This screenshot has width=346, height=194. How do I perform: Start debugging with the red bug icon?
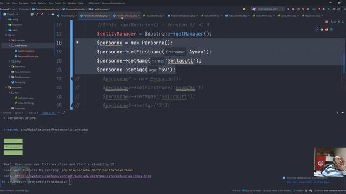click(293, 9)
